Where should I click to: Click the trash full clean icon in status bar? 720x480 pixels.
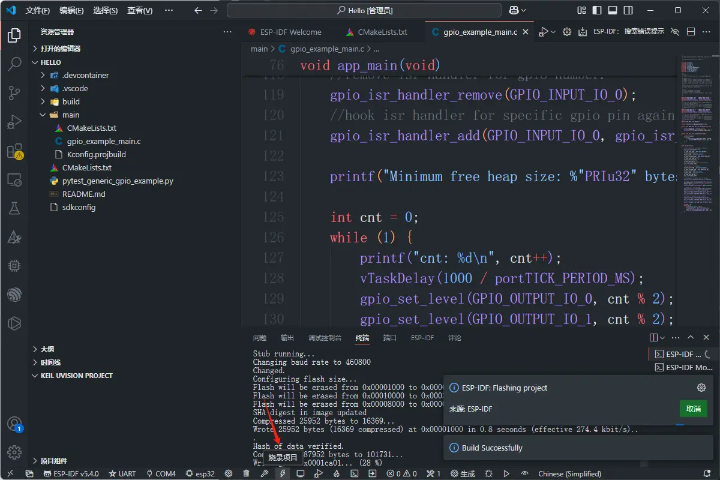coord(246,473)
